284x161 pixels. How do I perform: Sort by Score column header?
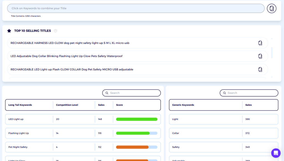click(119, 105)
